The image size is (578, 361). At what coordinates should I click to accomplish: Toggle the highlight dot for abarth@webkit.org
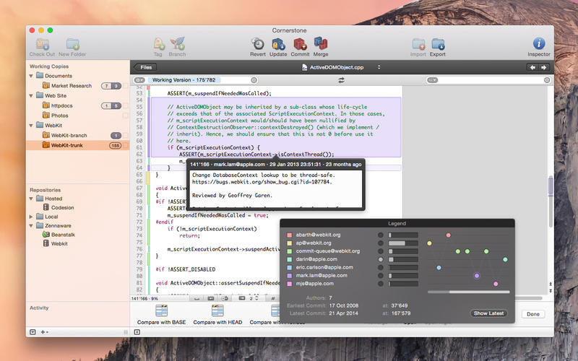(x=381, y=235)
